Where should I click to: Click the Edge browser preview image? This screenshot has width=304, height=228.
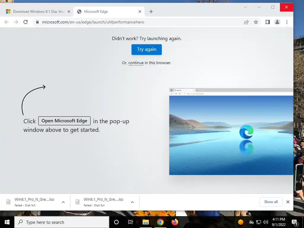point(231,132)
